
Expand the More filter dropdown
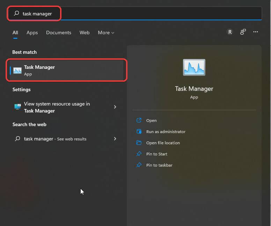106,32
